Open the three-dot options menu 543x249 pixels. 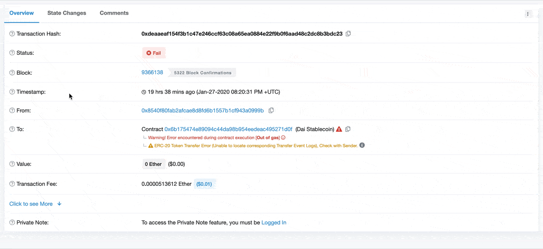coord(528,14)
